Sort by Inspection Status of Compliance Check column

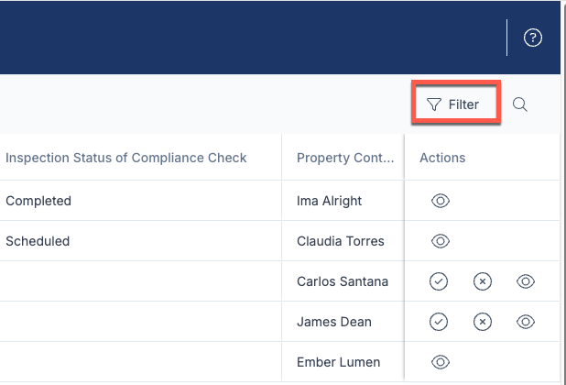coord(126,158)
